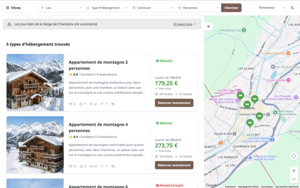
Task: Toggle sort order icon next to Pertinence
Action: pyautogui.click(x=292, y=8)
